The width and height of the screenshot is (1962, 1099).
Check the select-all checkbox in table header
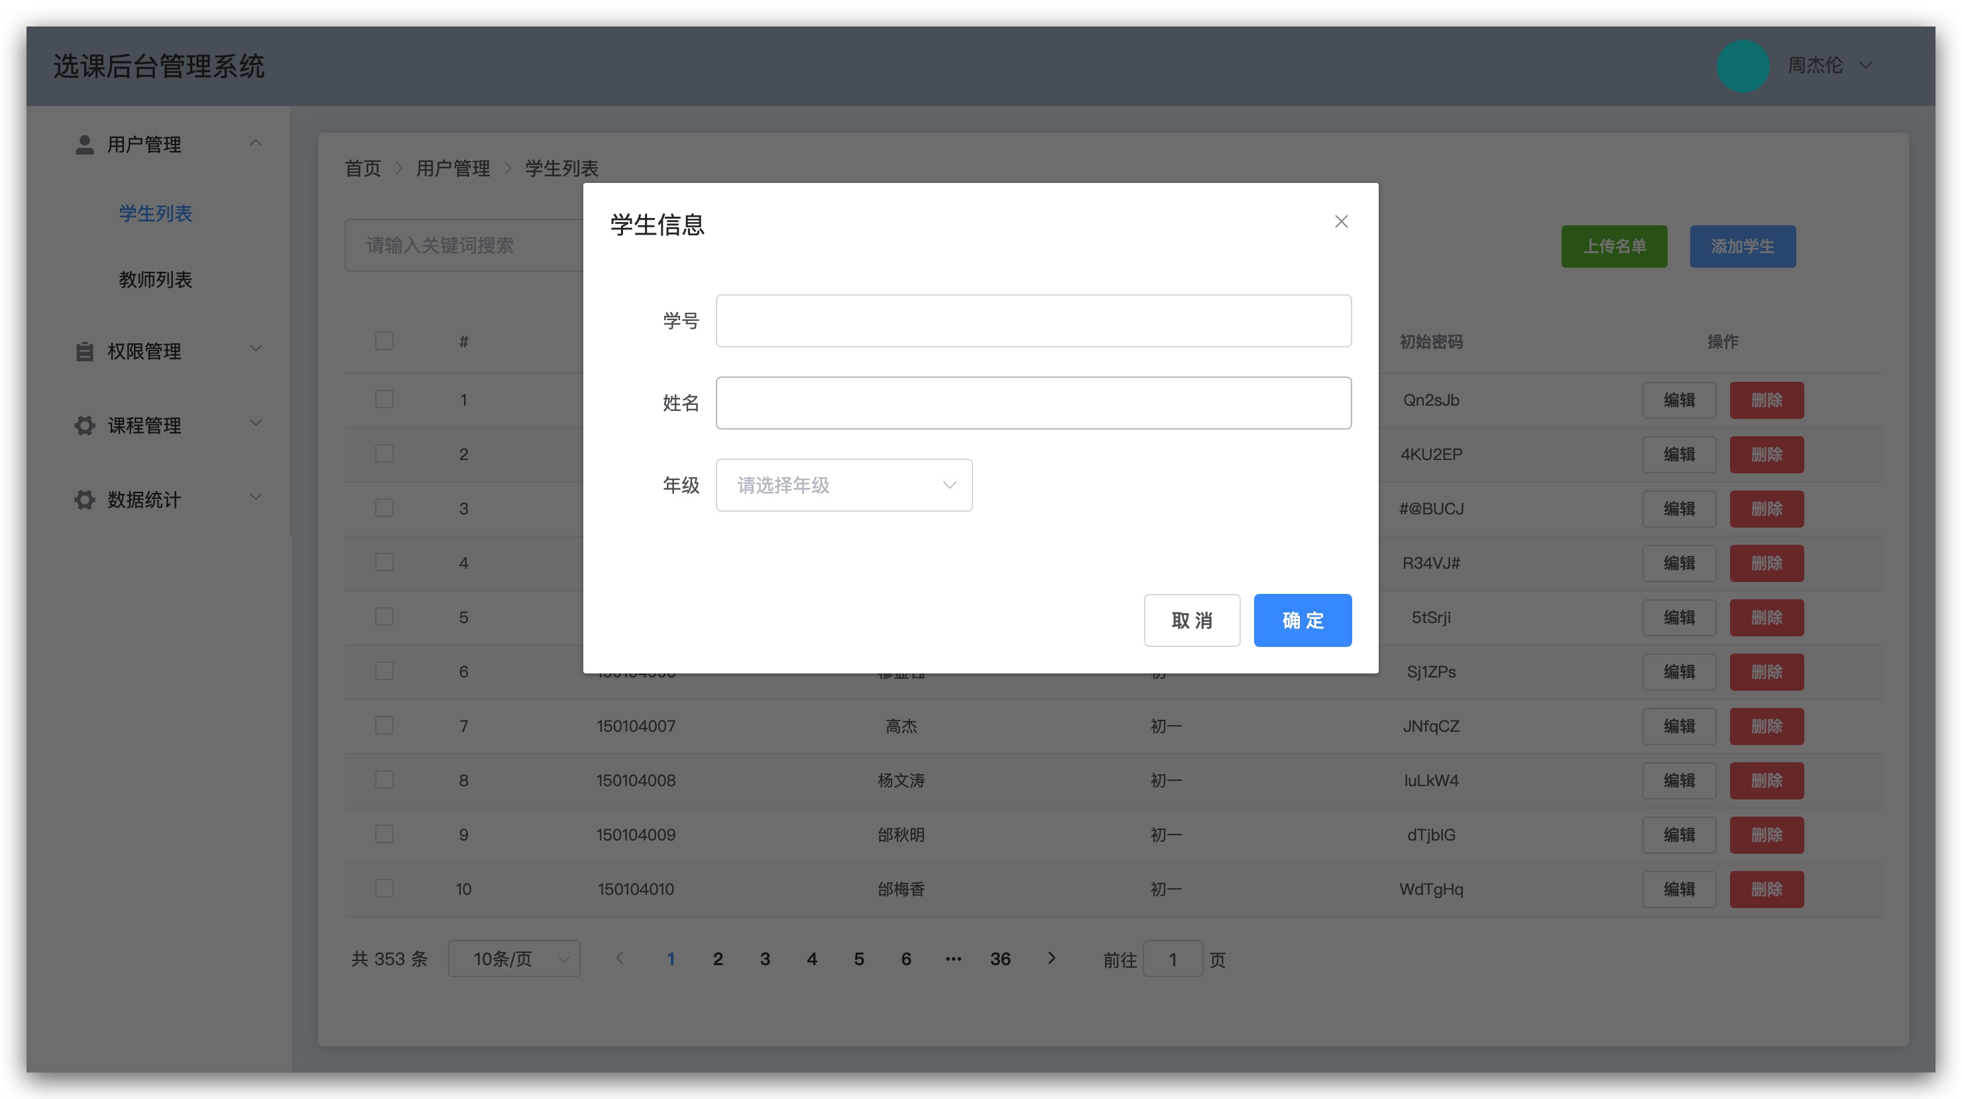pyautogui.click(x=384, y=341)
